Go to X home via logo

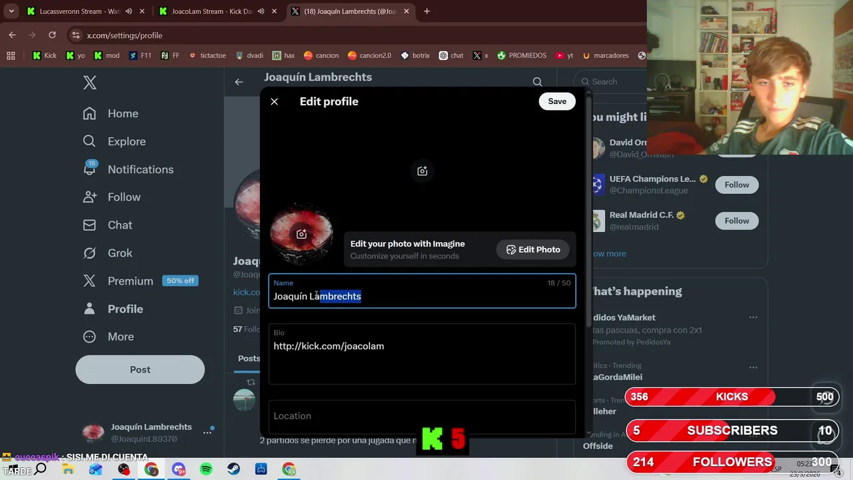point(90,83)
